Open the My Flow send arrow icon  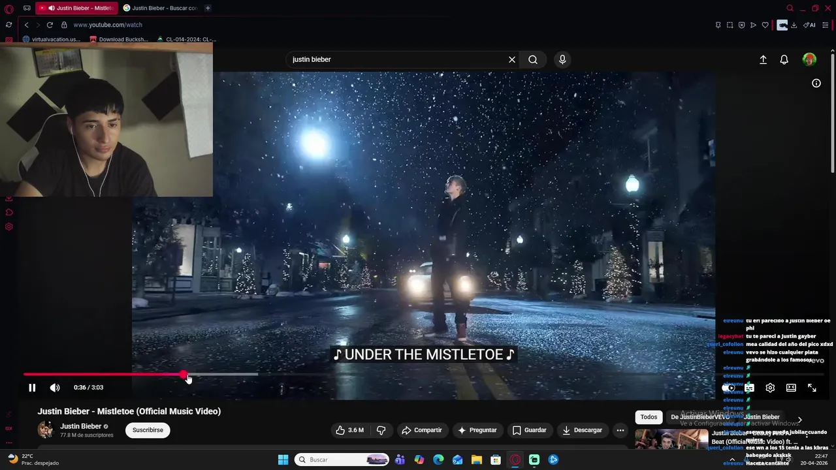(753, 25)
